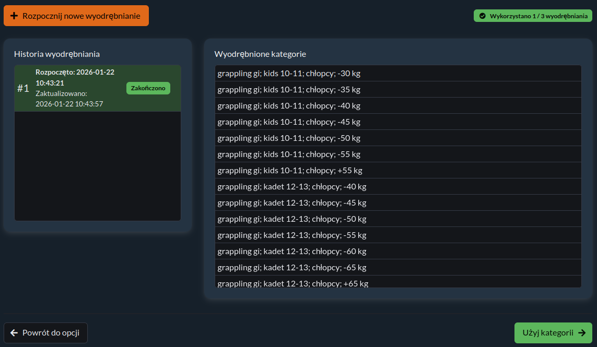Viewport: 597px width, 347px height.
Task: Select kids 10-11 chłopcy -35 kg row
Action: [397, 90]
